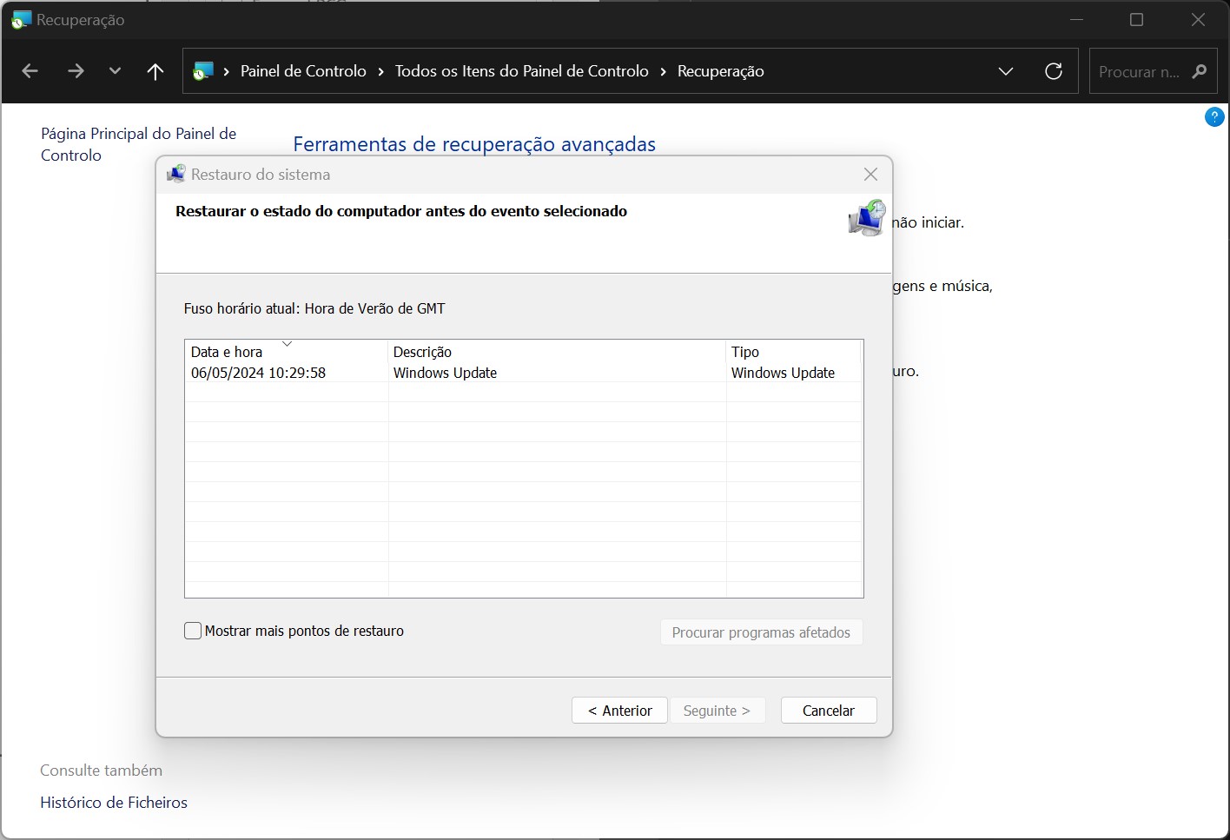The image size is (1230, 840).
Task: Click the Recuperação window title icon
Action: 21,19
